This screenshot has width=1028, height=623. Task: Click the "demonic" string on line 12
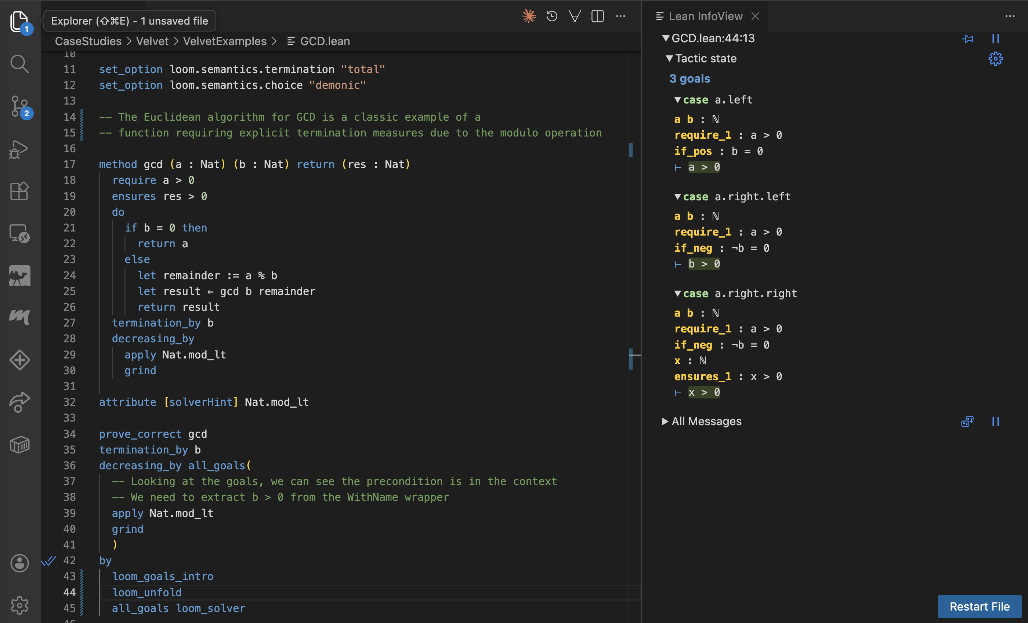(337, 85)
